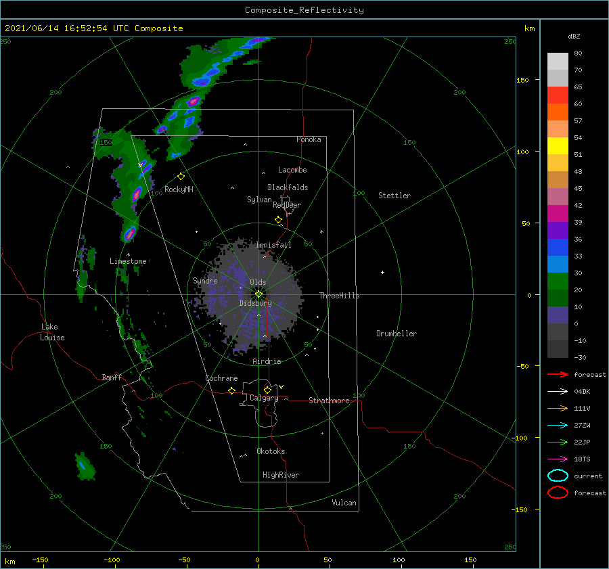Click the cyan current ellipse in legend
Viewport: 609px width, 569px height.
point(558,476)
